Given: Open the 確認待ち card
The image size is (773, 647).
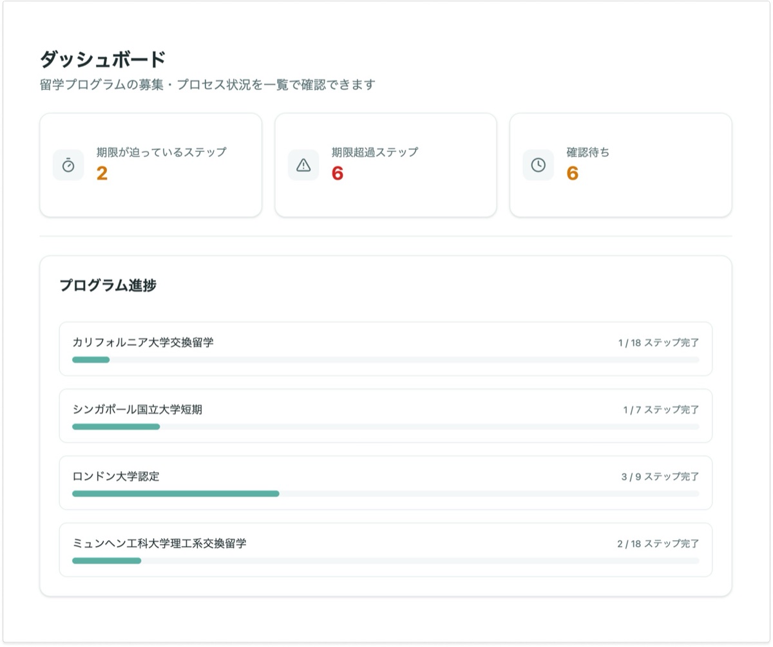Looking at the screenshot, I should [621, 165].
